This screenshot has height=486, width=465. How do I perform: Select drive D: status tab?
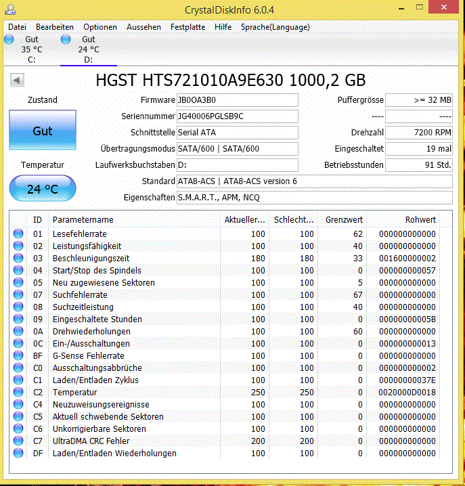pos(89,49)
